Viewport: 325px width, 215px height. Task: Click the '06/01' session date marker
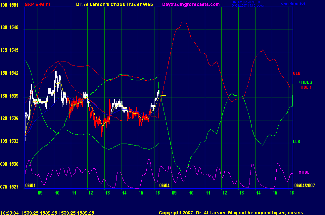30,185
